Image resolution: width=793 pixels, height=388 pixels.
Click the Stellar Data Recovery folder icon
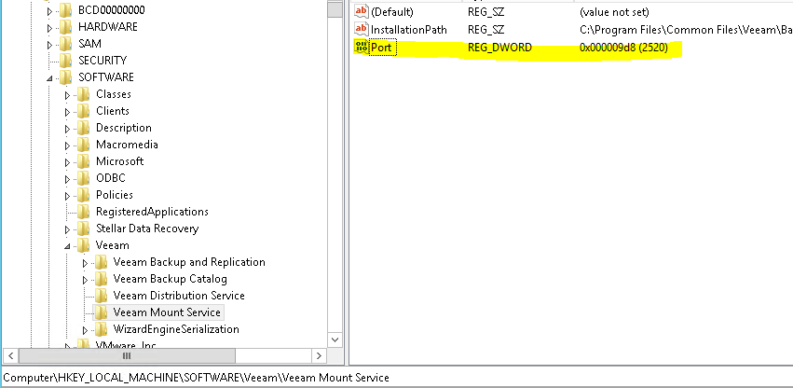[x=84, y=229]
